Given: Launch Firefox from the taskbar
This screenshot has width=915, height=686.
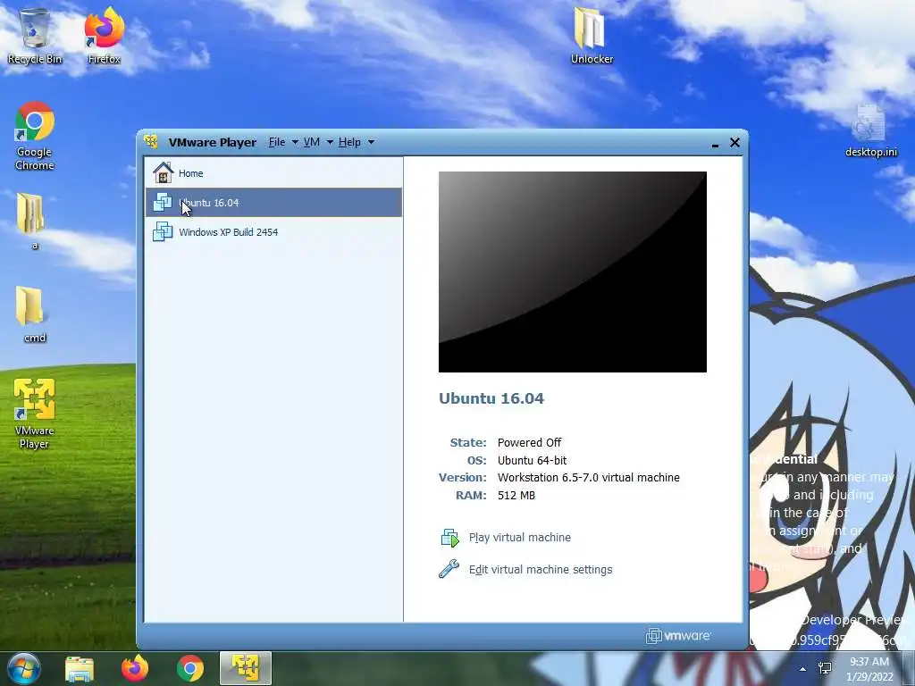Looking at the screenshot, I should (x=135, y=668).
